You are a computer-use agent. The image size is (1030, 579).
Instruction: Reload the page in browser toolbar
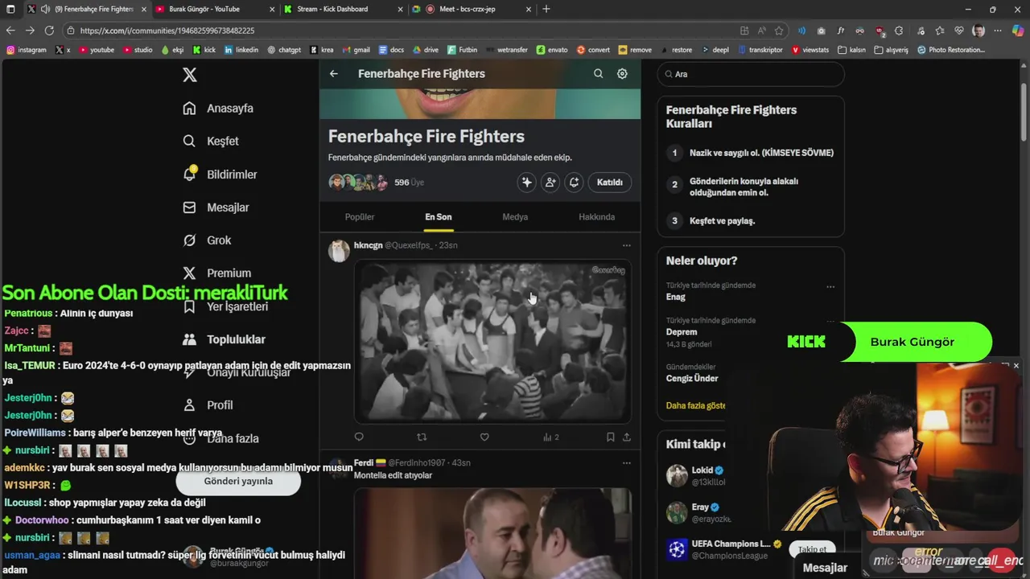point(49,31)
